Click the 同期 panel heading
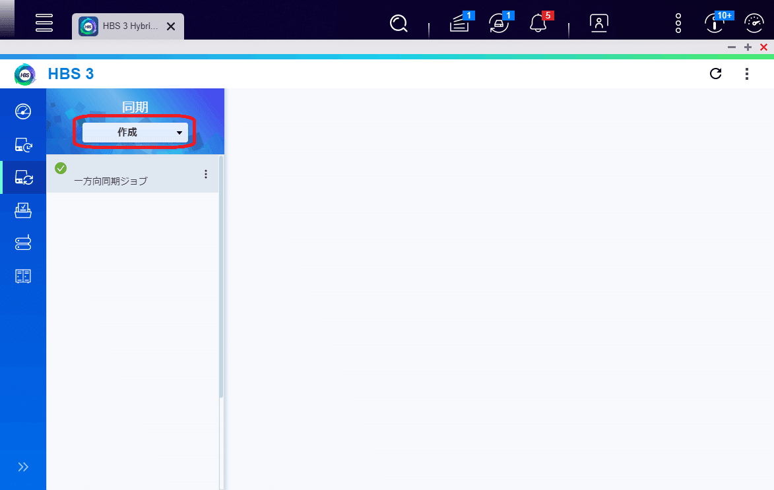774x490 pixels. [135, 107]
